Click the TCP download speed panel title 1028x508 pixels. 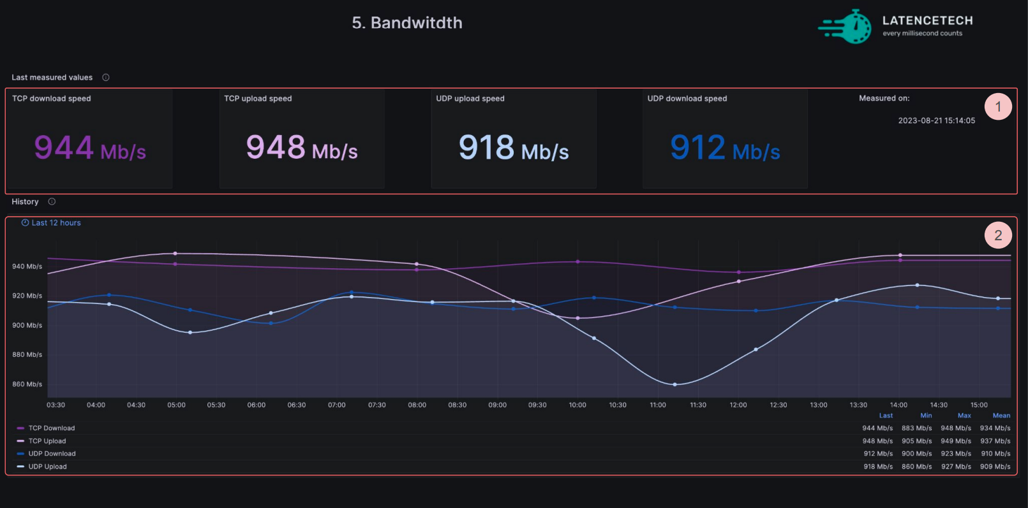click(x=52, y=99)
